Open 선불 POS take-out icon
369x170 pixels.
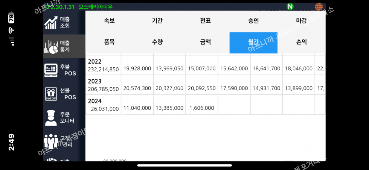click(51, 94)
